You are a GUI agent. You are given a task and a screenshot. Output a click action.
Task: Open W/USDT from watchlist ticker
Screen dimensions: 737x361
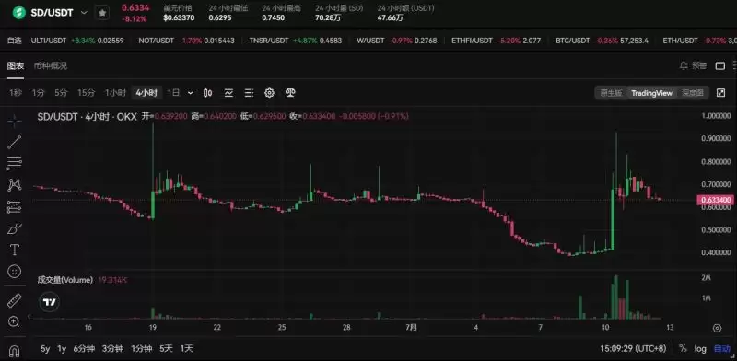(x=397, y=41)
